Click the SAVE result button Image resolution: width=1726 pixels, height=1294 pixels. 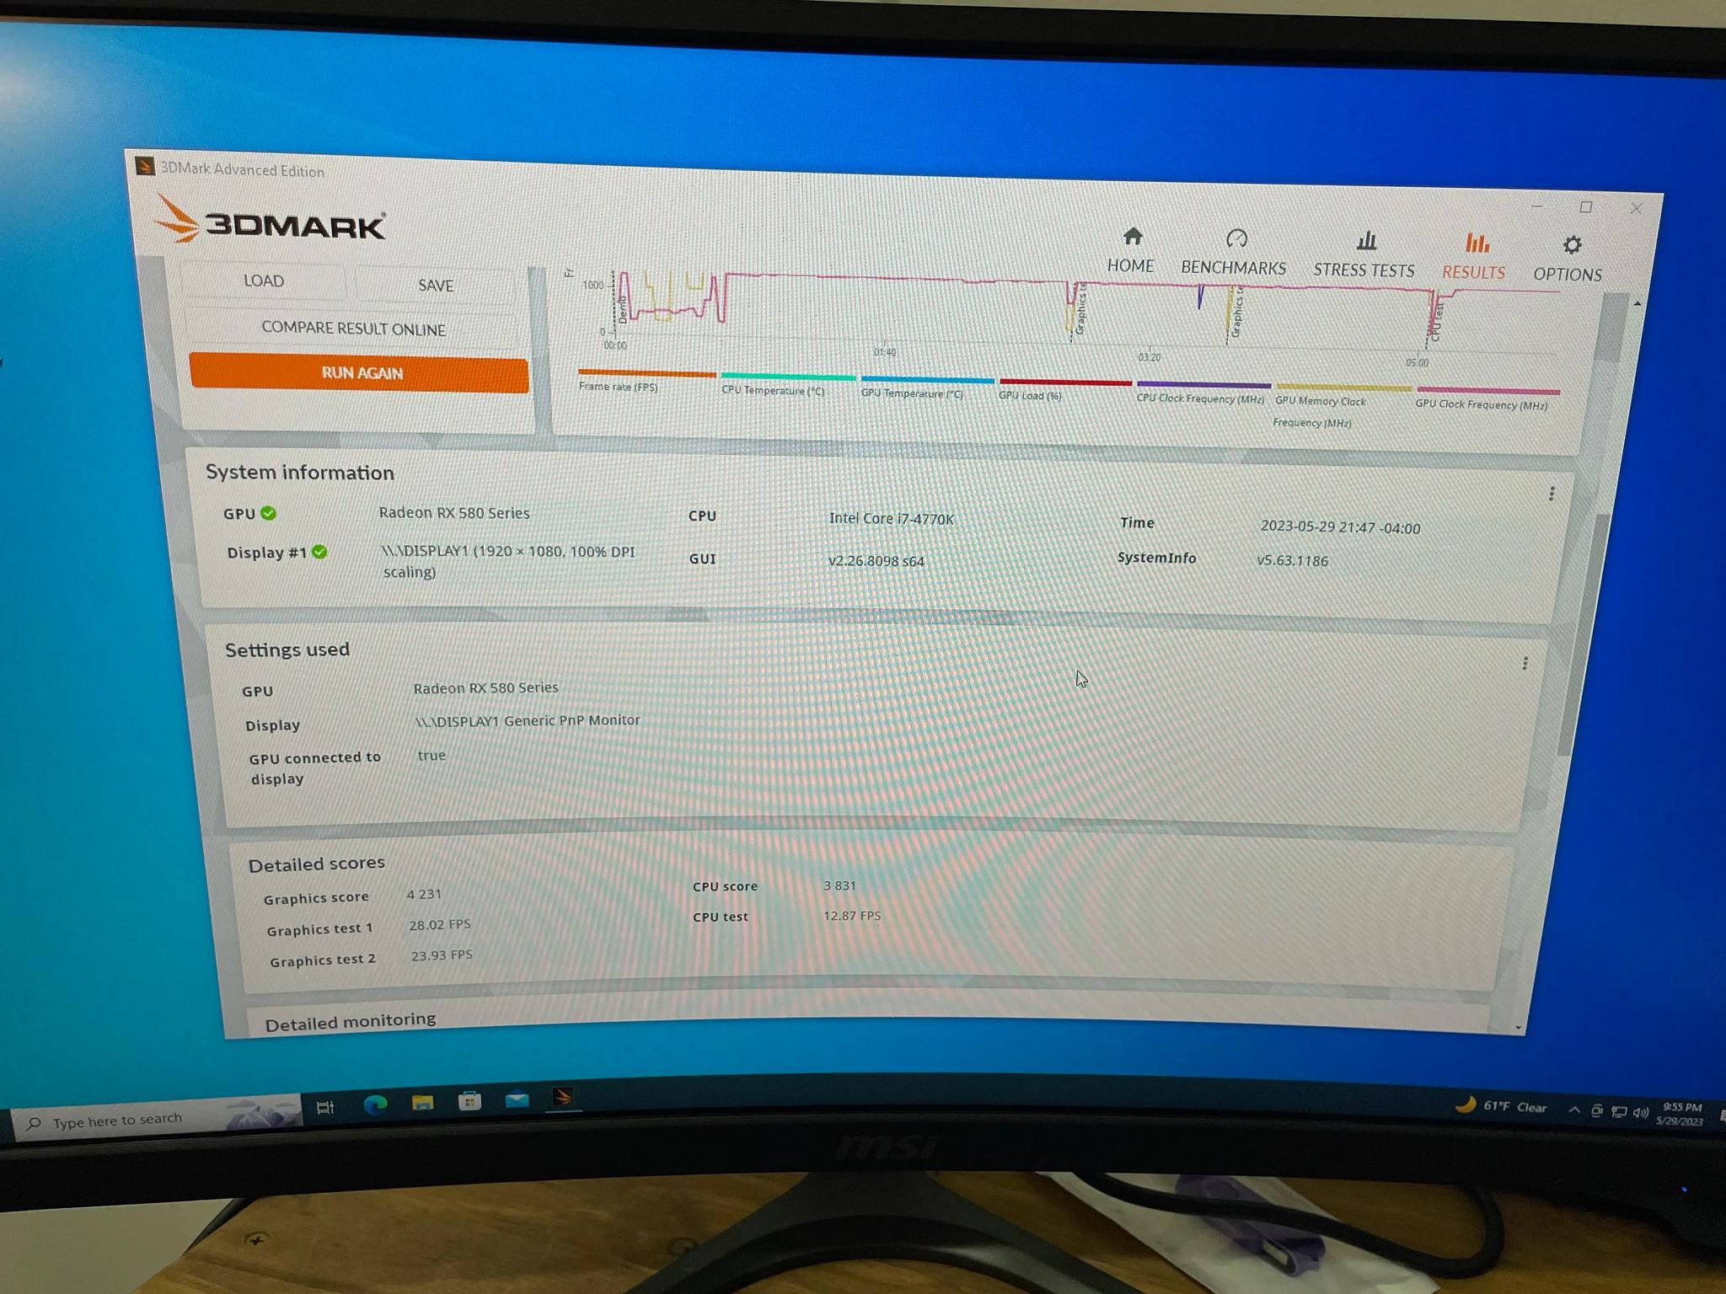436,286
